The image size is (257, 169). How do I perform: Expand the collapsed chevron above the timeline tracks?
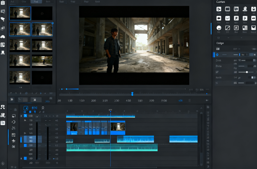click(43, 108)
